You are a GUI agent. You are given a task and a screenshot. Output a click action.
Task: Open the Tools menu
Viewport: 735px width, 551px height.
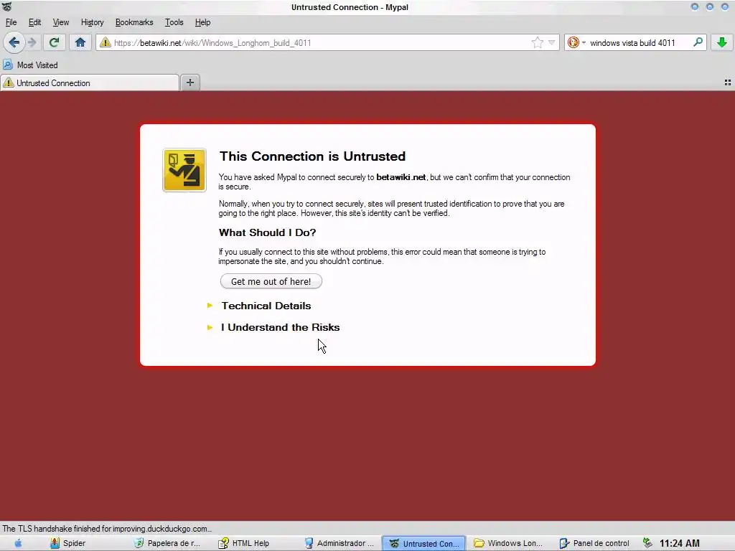pyautogui.click(x=174, y=22)
